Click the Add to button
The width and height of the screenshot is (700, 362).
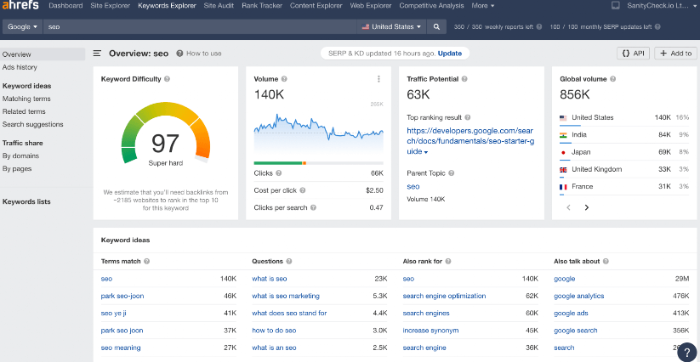click(x=675, y=54)
